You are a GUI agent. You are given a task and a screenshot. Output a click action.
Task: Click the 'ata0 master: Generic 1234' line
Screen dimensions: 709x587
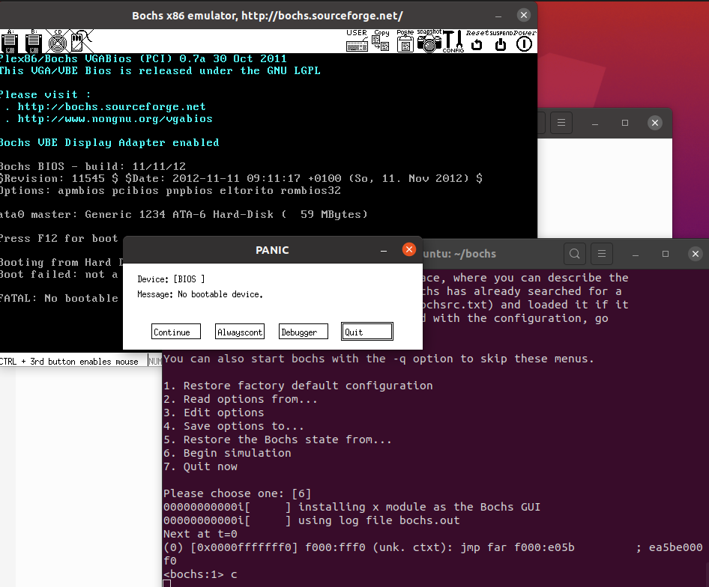tap(183, 214)
